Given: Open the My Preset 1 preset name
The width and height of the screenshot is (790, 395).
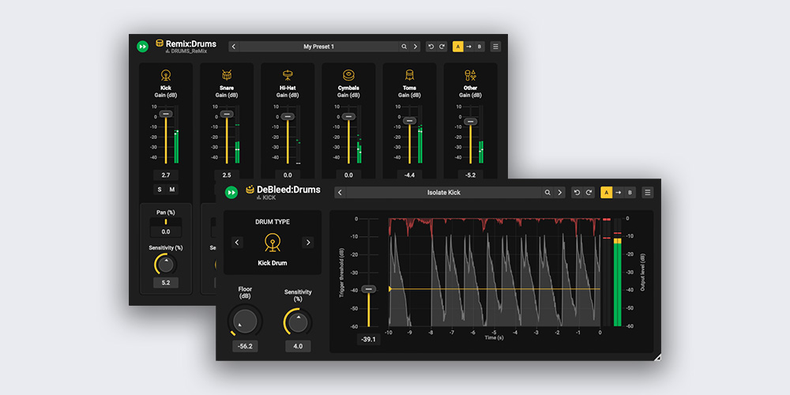Looking at the screenshot, I should pos(318,47).
